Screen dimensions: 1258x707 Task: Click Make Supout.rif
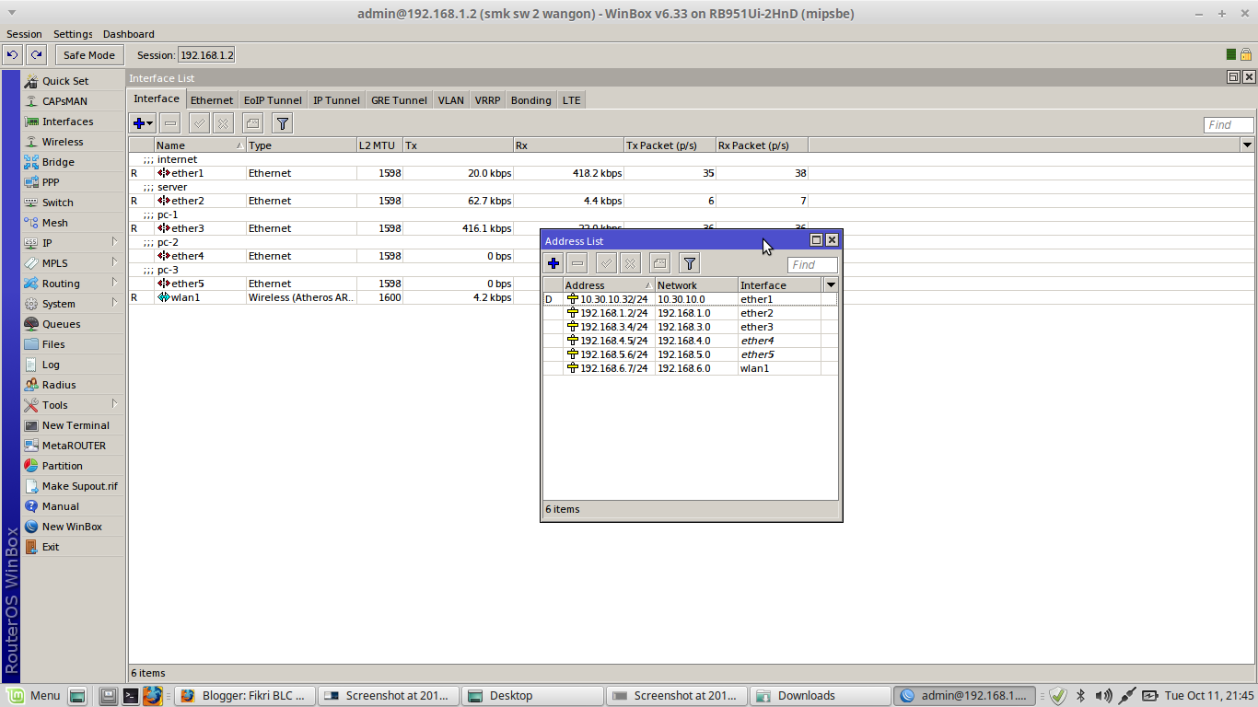(x=73, y=486)
